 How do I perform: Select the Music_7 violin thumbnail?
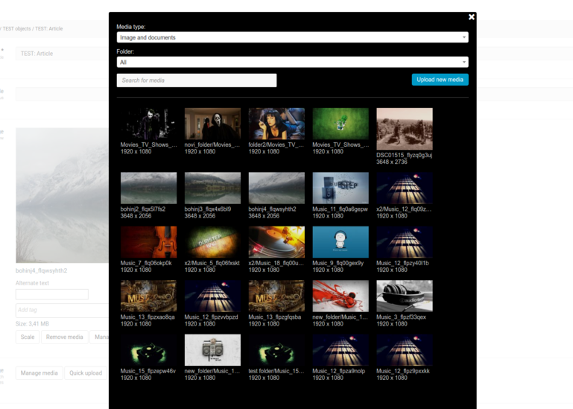148,242
